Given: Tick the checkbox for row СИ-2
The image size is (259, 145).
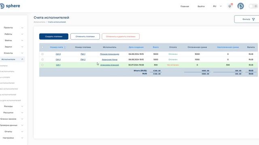Looking at the screenshot, I should [42, 60].
